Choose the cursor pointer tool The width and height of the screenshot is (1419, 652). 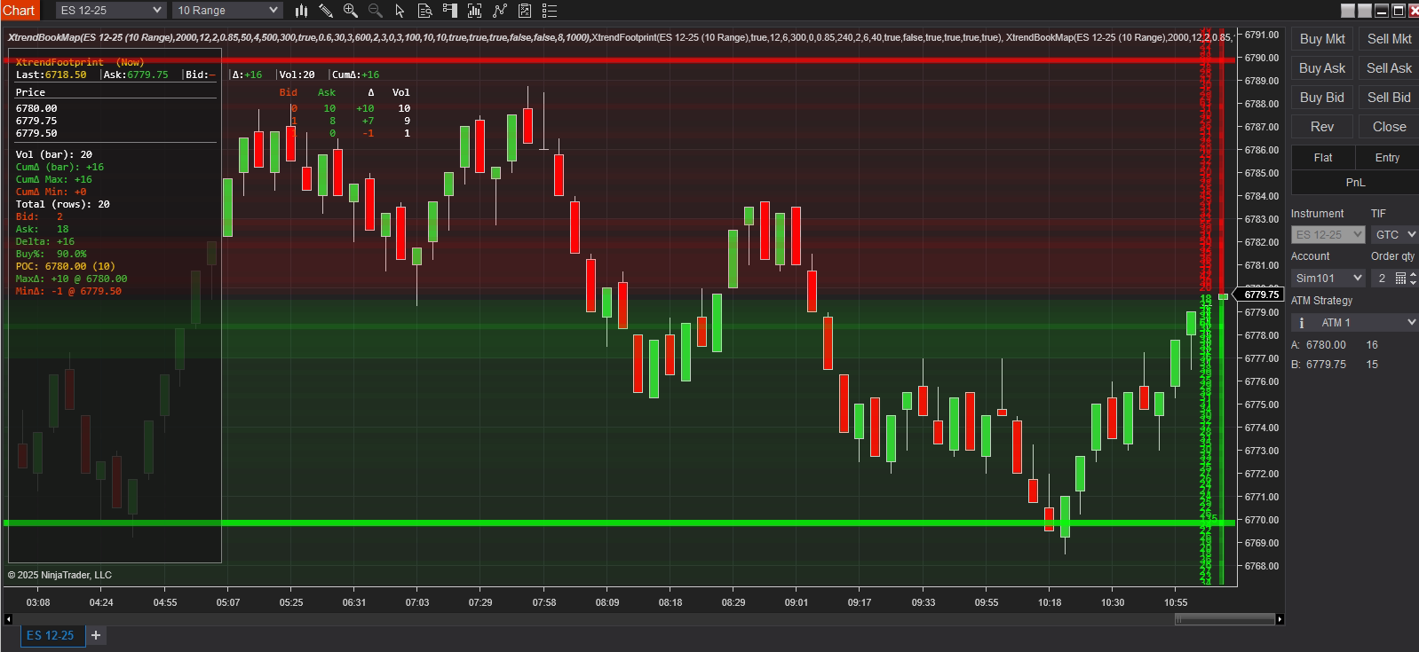click(x=400, y=11)
